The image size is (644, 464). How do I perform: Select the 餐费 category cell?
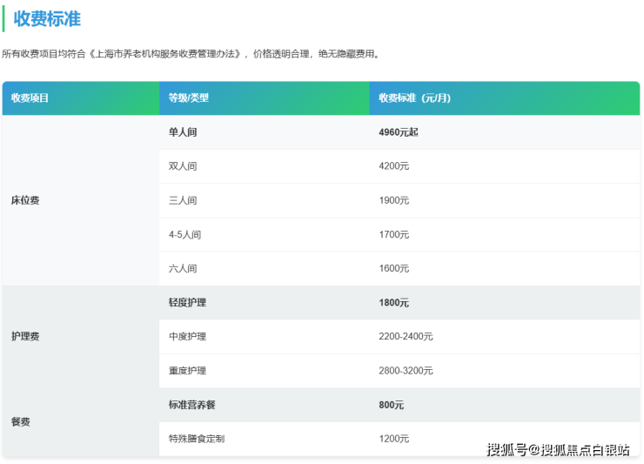[x=21, y=421]
